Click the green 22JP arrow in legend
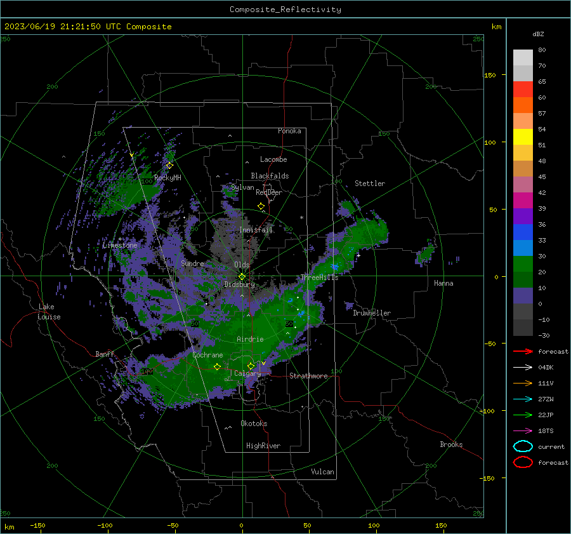The height and width of the screenshot is (534, 571). (523, 415)
